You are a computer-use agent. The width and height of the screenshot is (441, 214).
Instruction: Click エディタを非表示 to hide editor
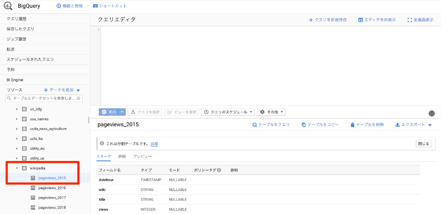pos(377,20)
